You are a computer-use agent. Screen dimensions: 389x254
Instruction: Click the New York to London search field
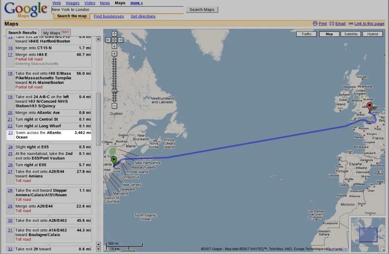(x=117, y=9)
